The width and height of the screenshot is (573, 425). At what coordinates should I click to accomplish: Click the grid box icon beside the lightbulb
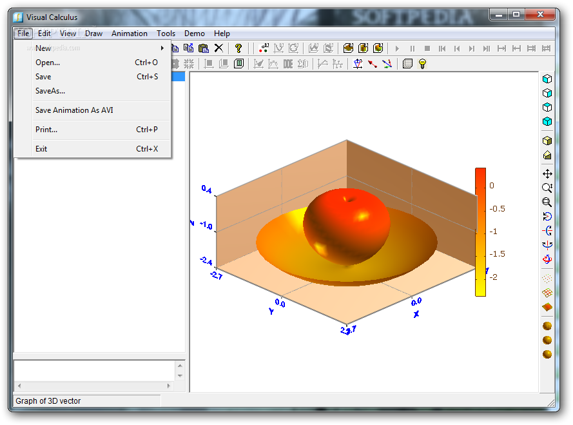coord(407,64)
